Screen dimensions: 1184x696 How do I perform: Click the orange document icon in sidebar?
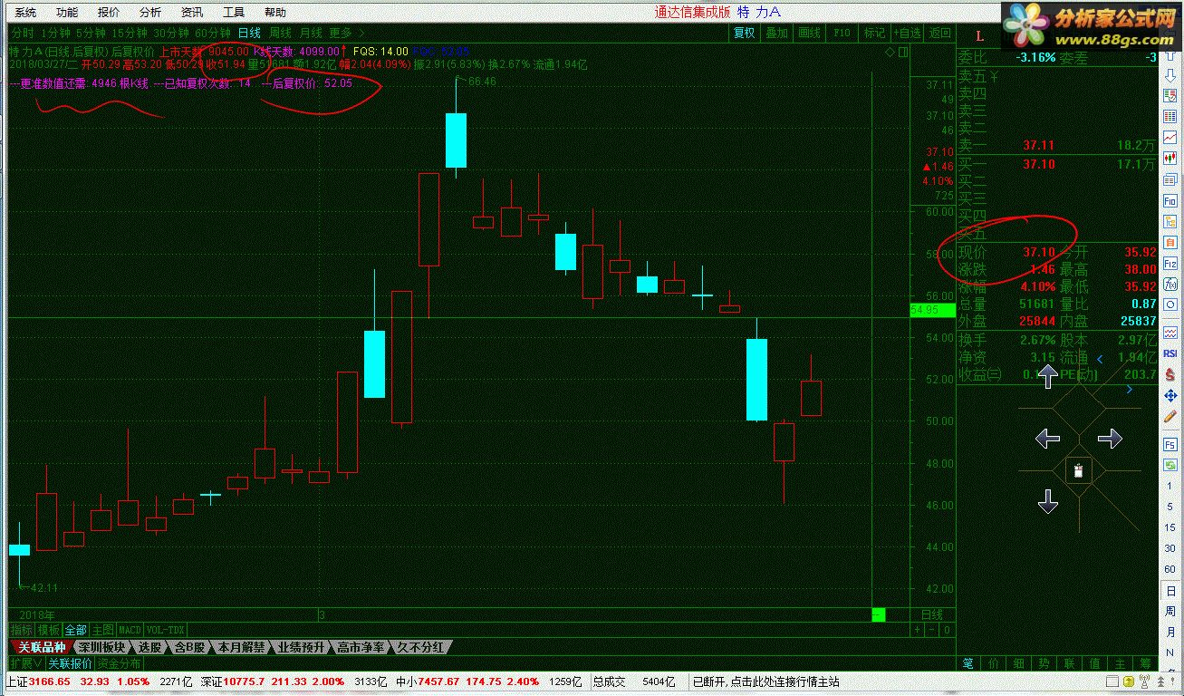(x=1170, y=242)
